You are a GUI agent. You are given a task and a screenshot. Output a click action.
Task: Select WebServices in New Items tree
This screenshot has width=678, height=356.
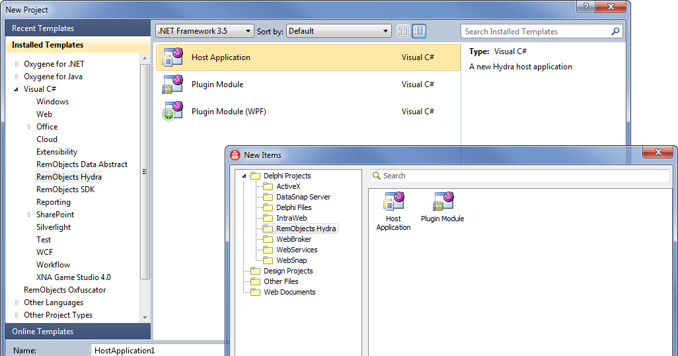[x=297, y=250]
